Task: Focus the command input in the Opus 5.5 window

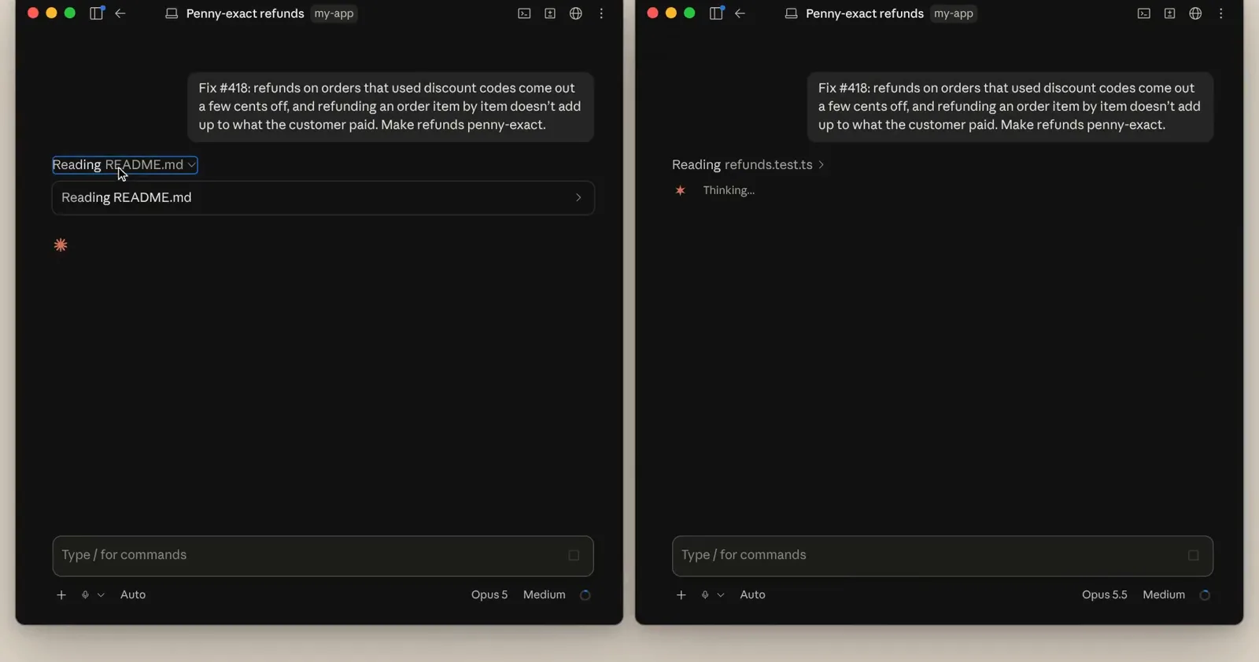Action: (943, 556)
